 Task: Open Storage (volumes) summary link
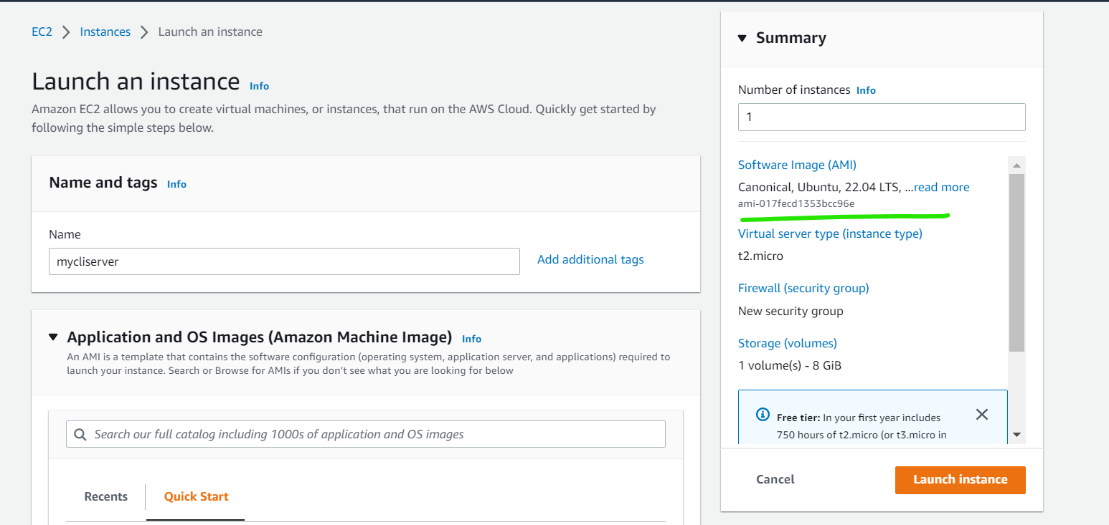(788, 343)
